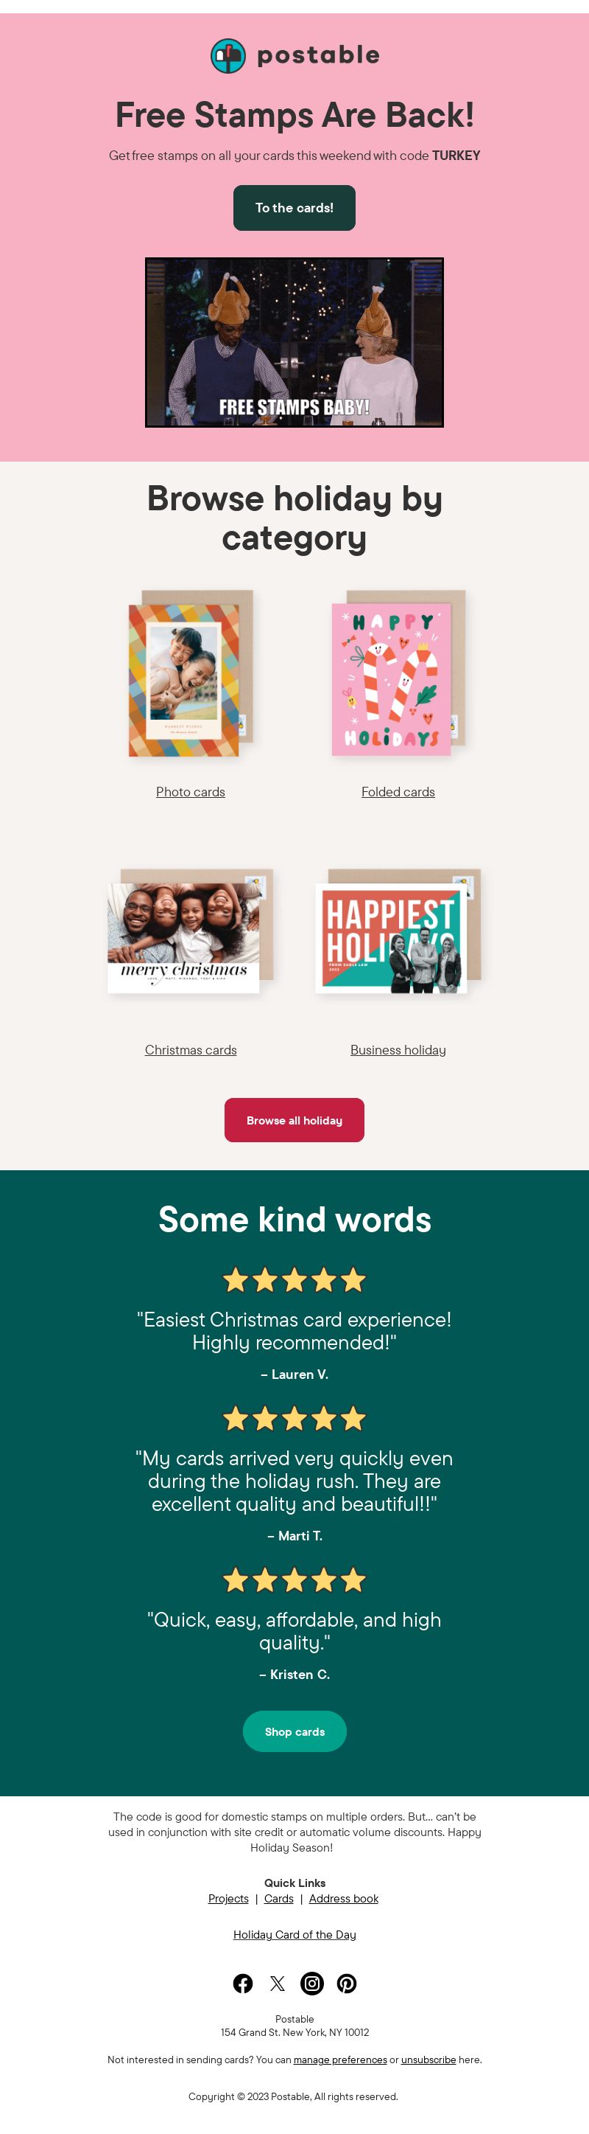Open the Facebook social icon
The image size is (589, 2134).
(x=242, y=1982)
